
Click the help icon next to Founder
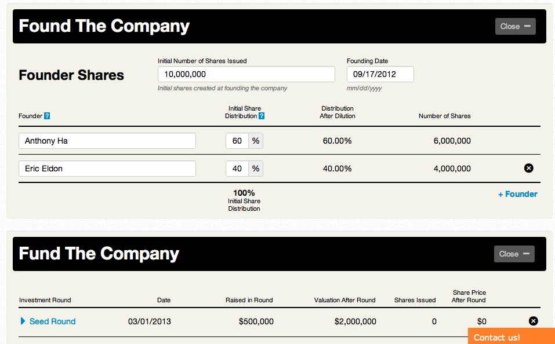coord(47,116)
